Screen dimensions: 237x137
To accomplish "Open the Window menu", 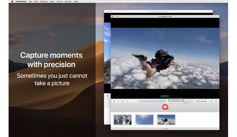I will pos(68,1).
